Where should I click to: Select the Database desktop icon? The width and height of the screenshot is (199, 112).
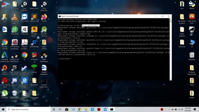click(192, 56)
